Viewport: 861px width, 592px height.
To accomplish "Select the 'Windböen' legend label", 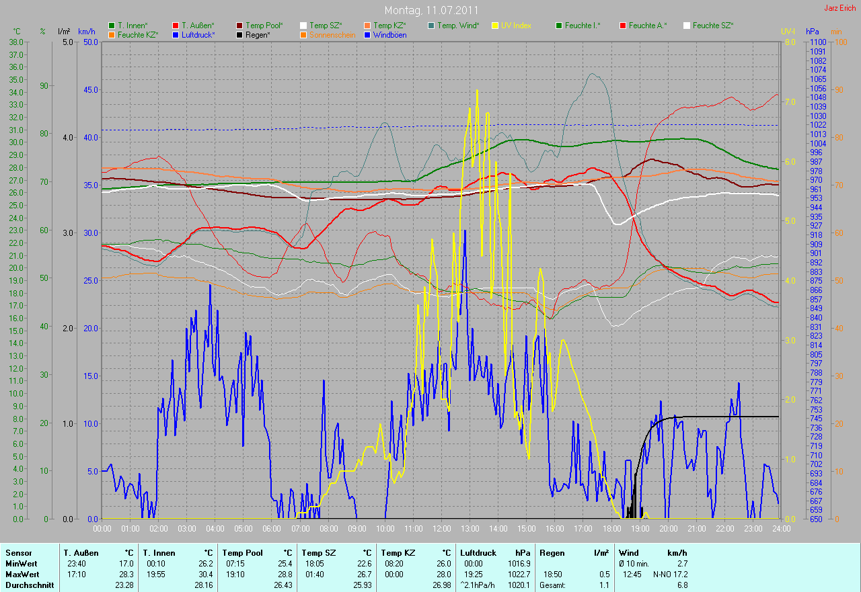I will [390, 34].
